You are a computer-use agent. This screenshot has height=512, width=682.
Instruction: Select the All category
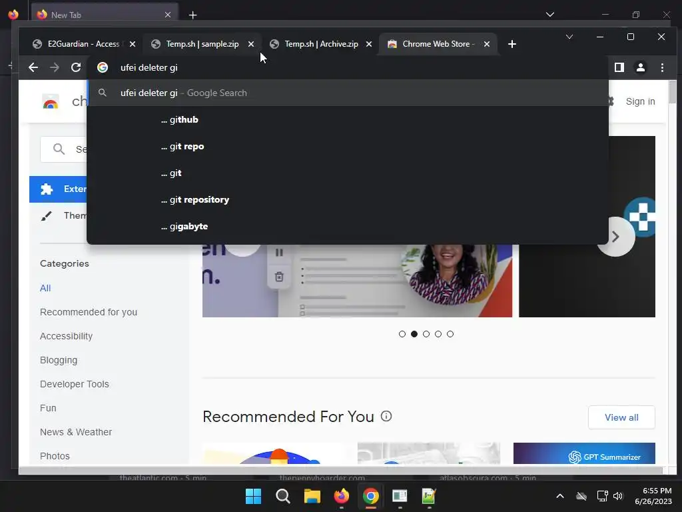[x=45, y=288]
